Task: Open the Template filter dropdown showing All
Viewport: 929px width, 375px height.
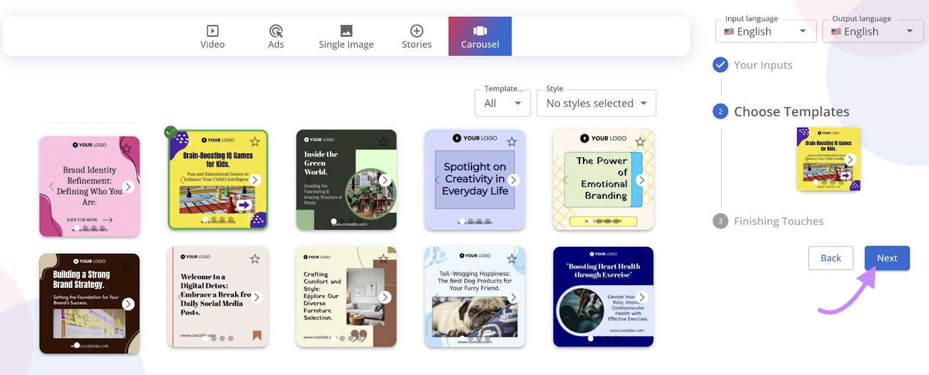Action: (502, 103)
